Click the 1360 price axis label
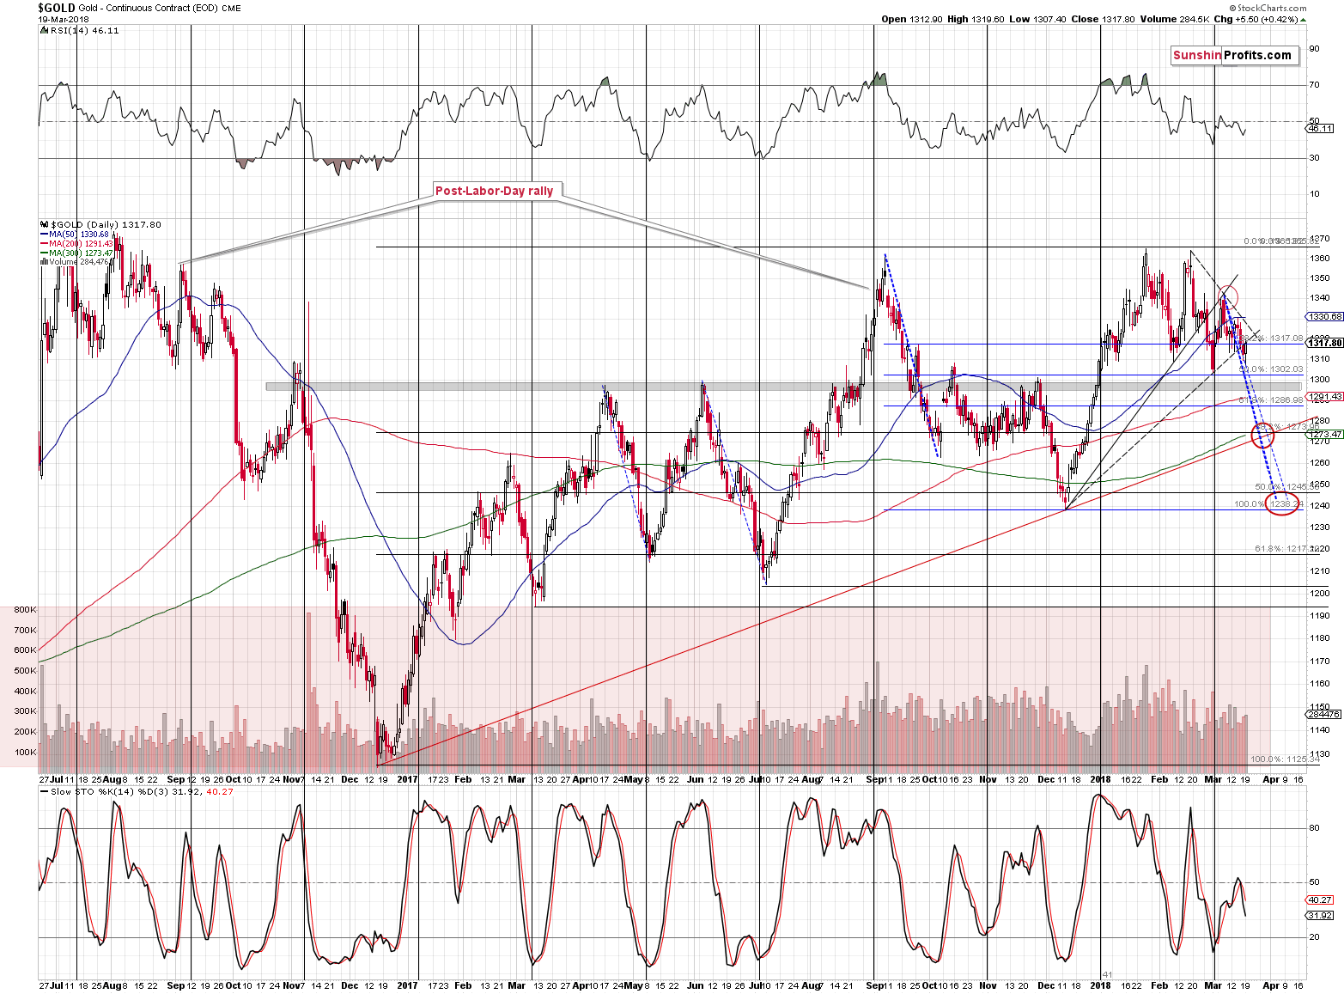This screenshot has width=1344, height=994. click(1320, 258)
